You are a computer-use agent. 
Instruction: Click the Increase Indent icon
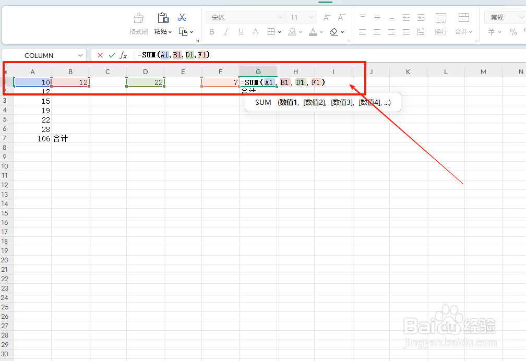(421, 17)
